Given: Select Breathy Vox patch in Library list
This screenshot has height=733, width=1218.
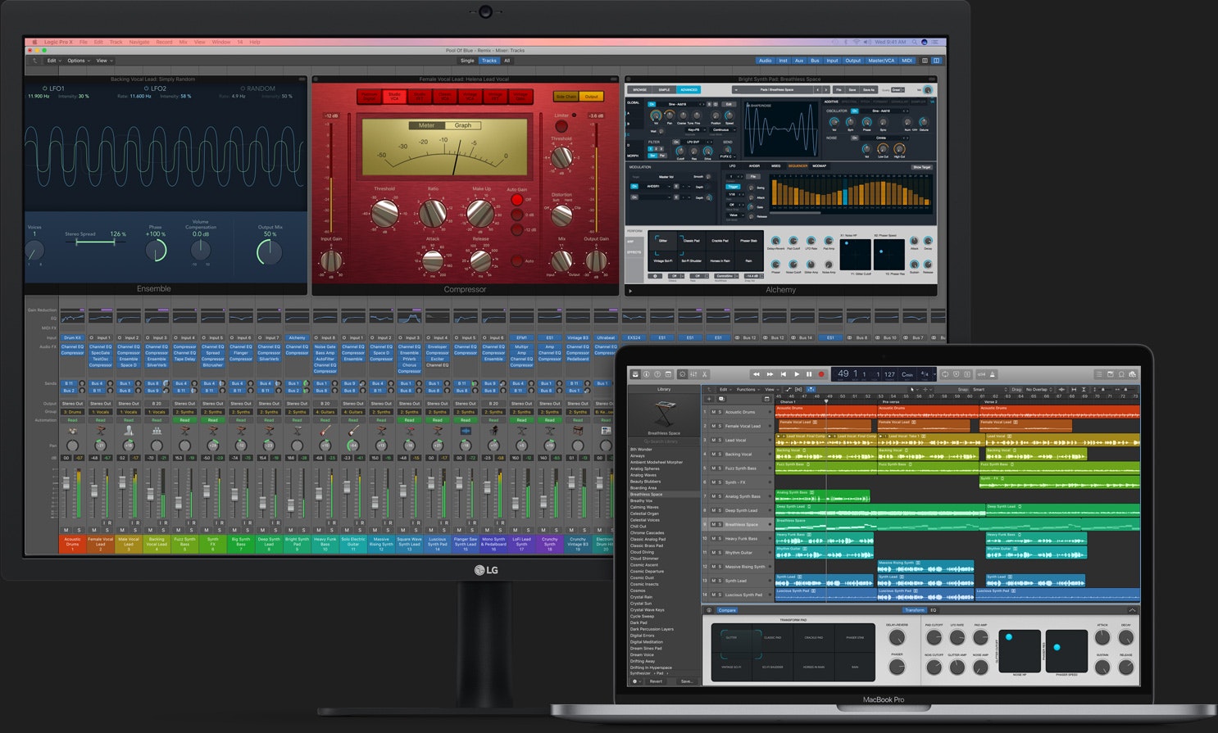Looking at the screenshot, I should [641, 500].
